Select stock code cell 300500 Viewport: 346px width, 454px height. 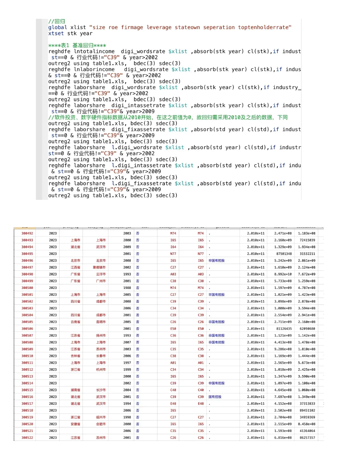coord(27,288)
